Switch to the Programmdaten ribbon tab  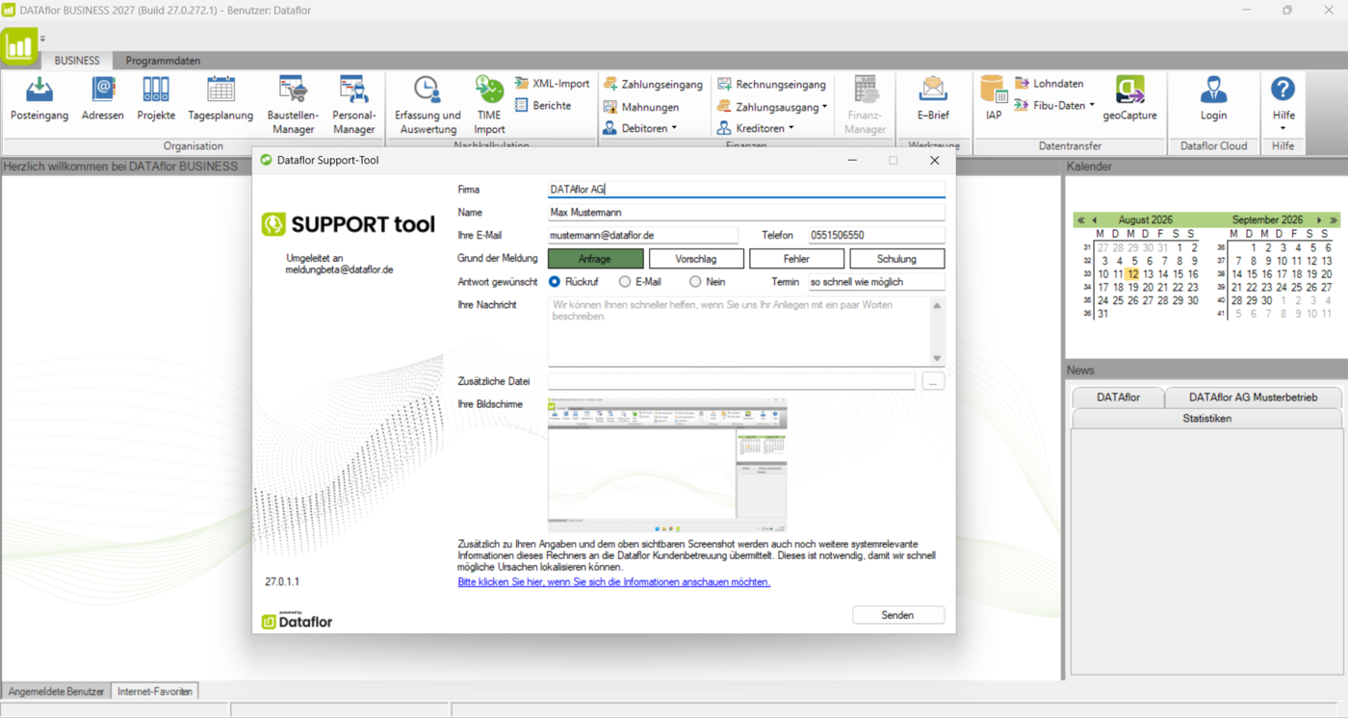pyautogui.click(x=163, y=61)
